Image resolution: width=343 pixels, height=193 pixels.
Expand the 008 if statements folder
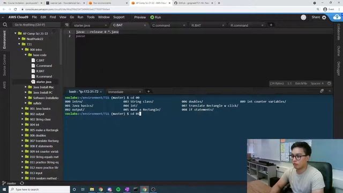point(23,146)
